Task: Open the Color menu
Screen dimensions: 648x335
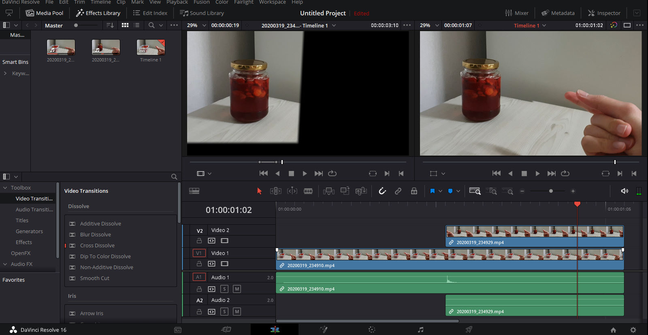Action: 222,2
